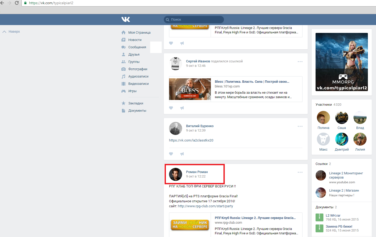The width and height of the screenshot is (376, 237).
Task: Open member Лилия's avatar
Action: point(360,139)
